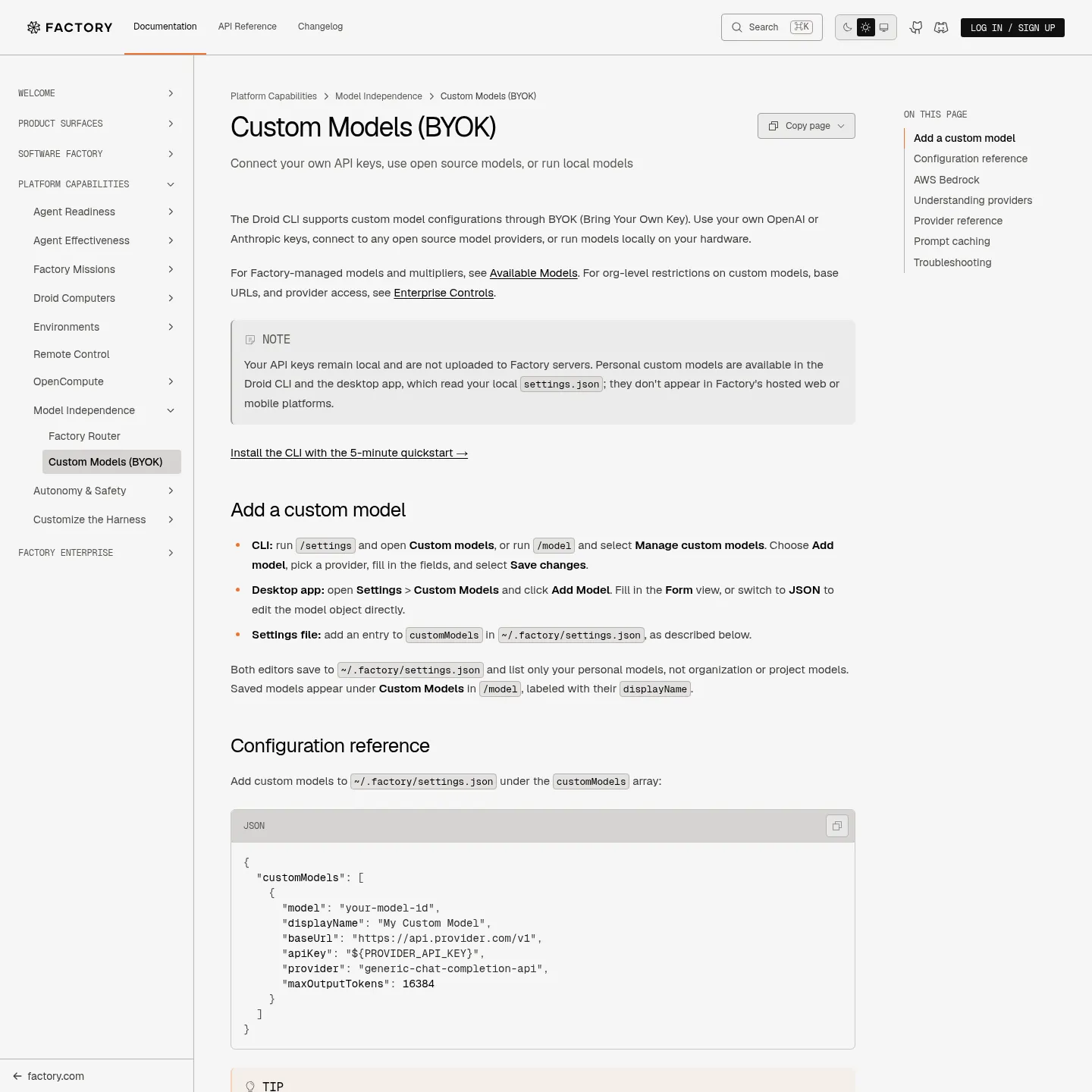Jump to Understanding providers section
This screenshot has height=1092, width=1092.
973,200
